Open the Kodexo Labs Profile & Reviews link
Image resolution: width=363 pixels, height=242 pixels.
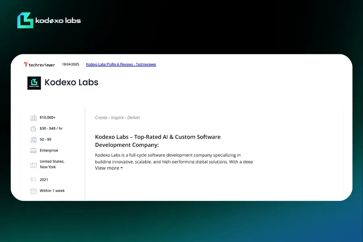pos(121,65)
